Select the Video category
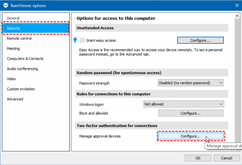The height and width of the screenshot is (165, 242). coord(36,79)
